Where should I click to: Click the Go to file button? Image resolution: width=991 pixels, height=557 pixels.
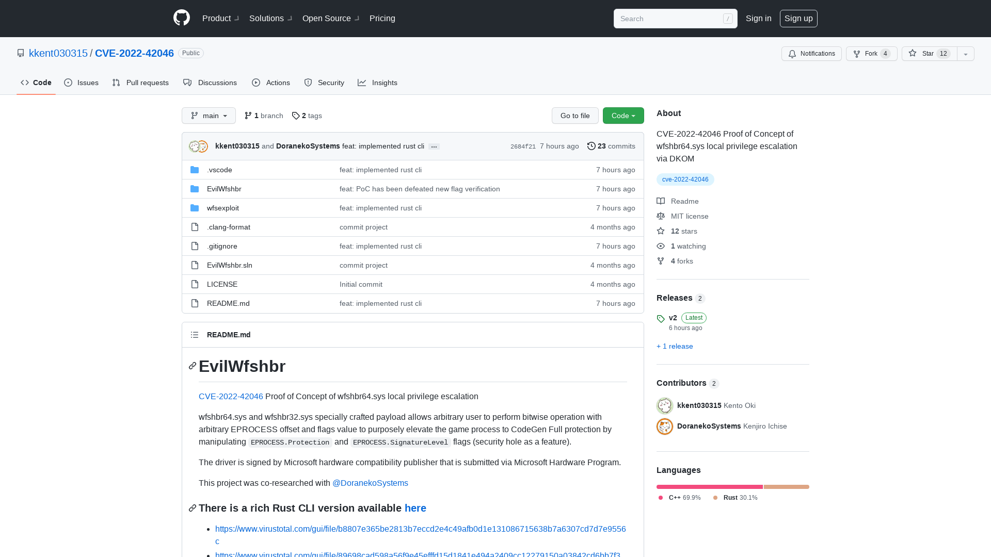(575, 116)
